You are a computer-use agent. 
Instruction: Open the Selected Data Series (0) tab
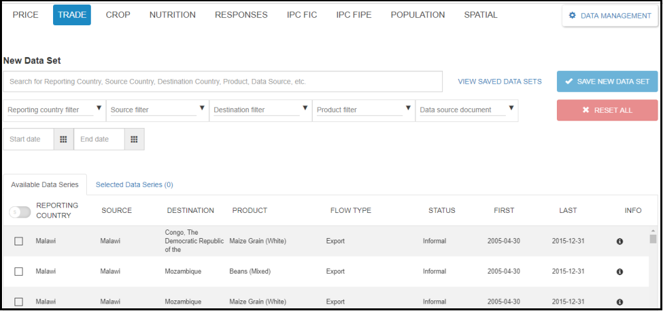[x=134, y=184]
